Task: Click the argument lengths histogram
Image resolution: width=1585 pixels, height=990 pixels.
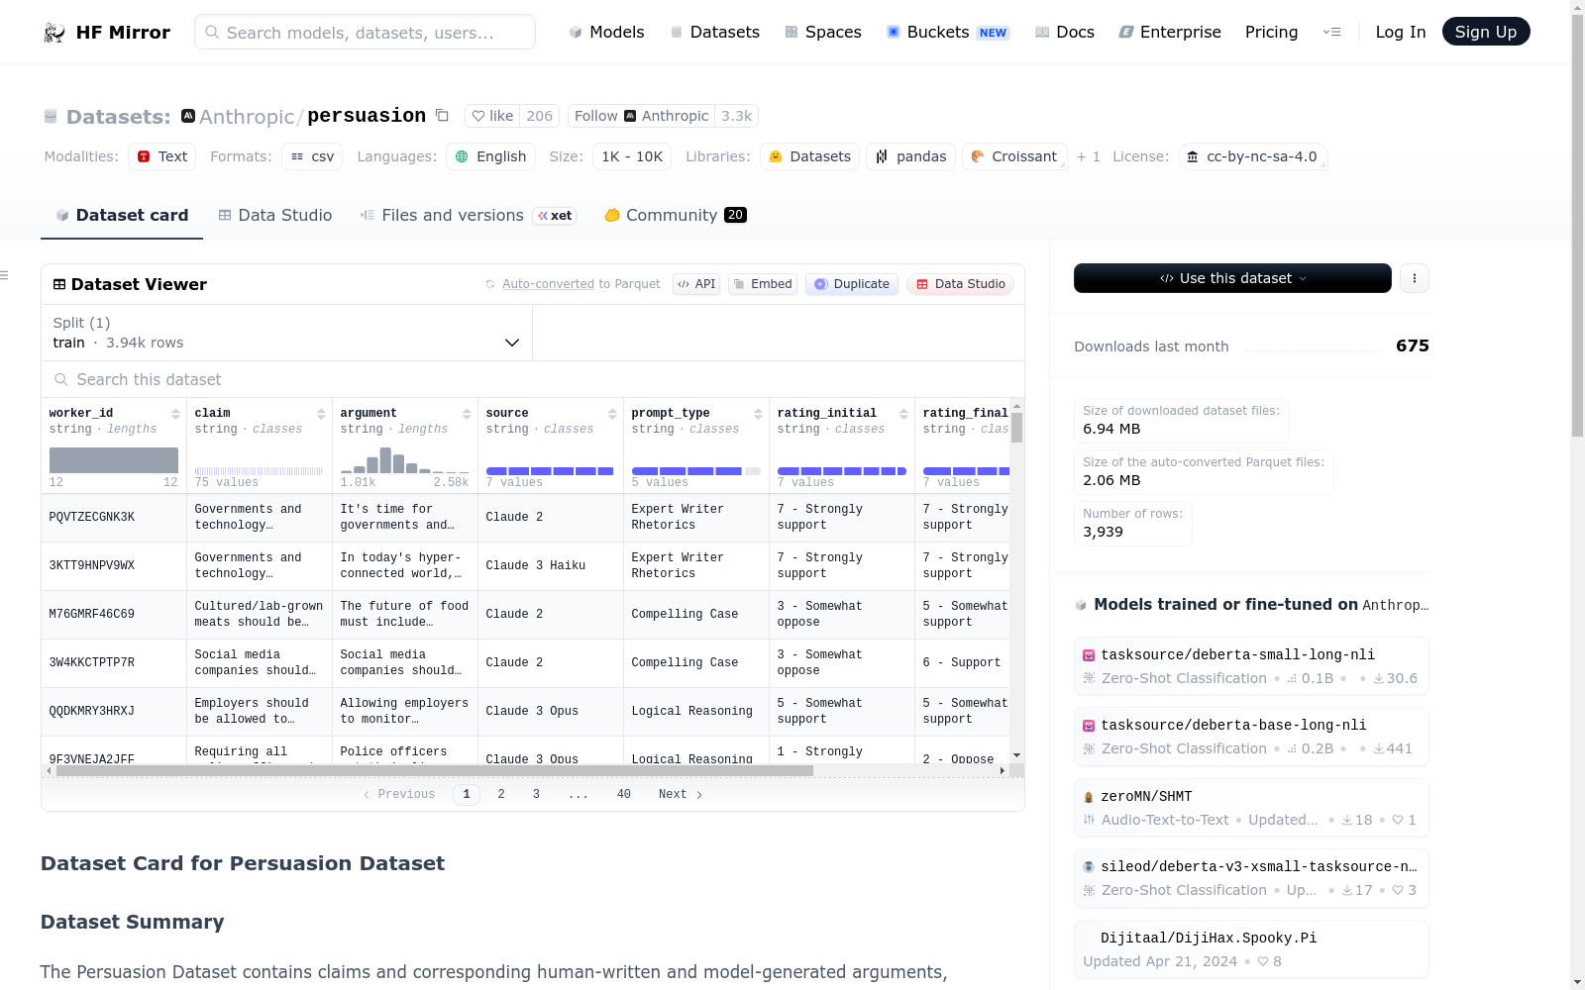Action: coord(404,460)
